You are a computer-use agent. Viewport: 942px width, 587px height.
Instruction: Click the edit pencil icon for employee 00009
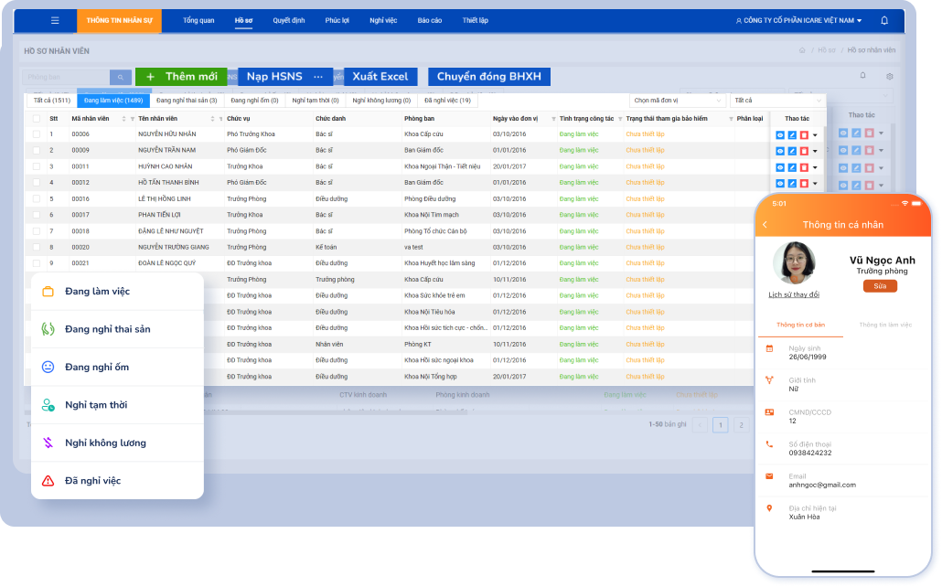[792, 151]
